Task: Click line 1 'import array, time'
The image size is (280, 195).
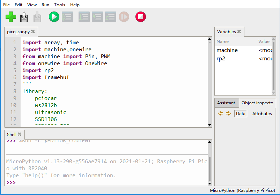Action: point(51,43)
